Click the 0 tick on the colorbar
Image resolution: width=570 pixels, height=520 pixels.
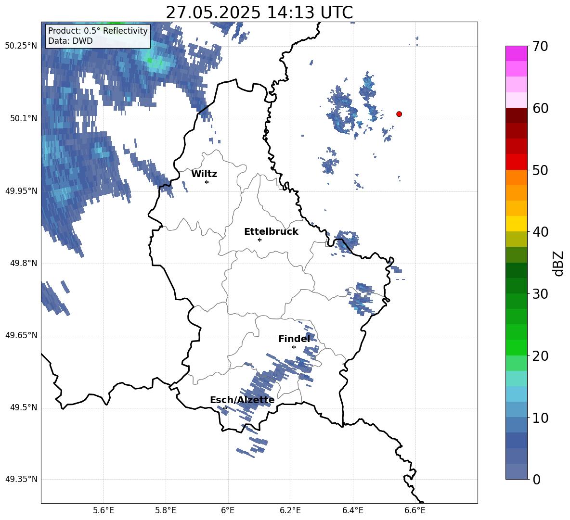tap(536, 479)
